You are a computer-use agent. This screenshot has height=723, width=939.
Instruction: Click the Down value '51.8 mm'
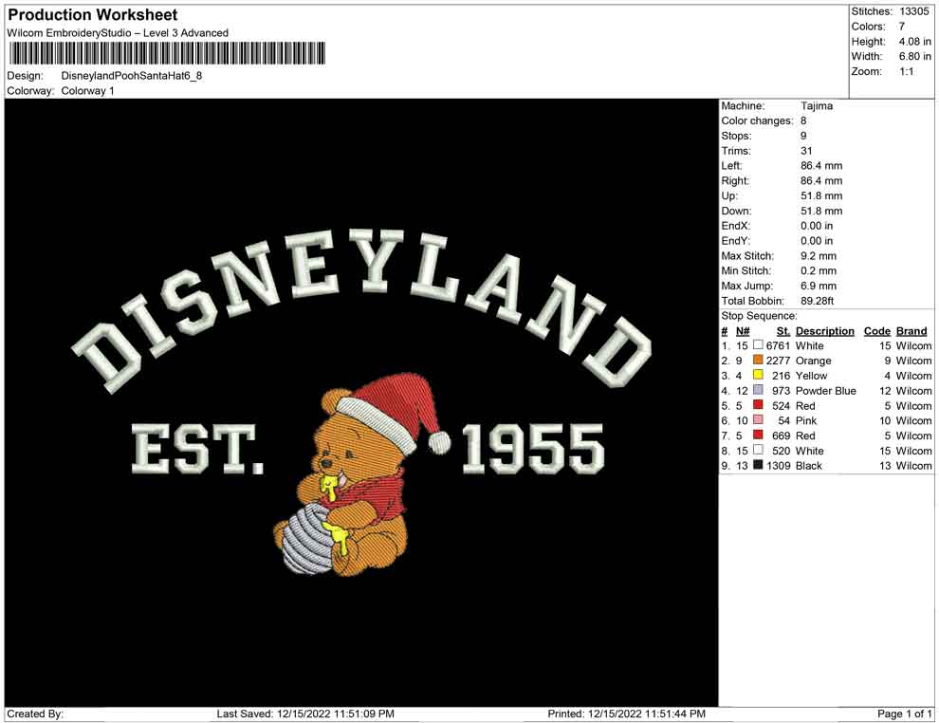click(821, 211)
